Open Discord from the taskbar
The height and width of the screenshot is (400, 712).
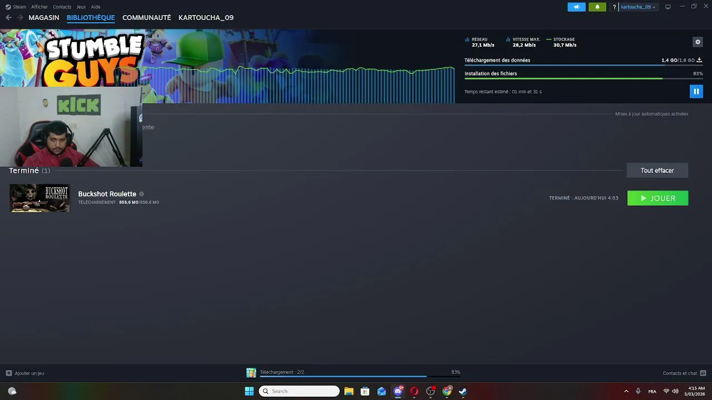[x=398, y=391]
